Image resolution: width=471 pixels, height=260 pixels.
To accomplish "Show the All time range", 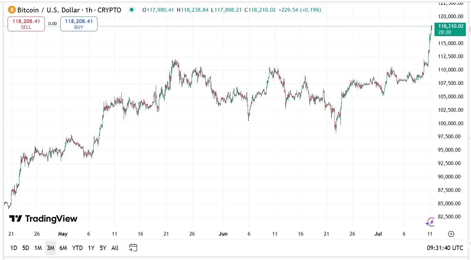I will click(x=115, y=248).
